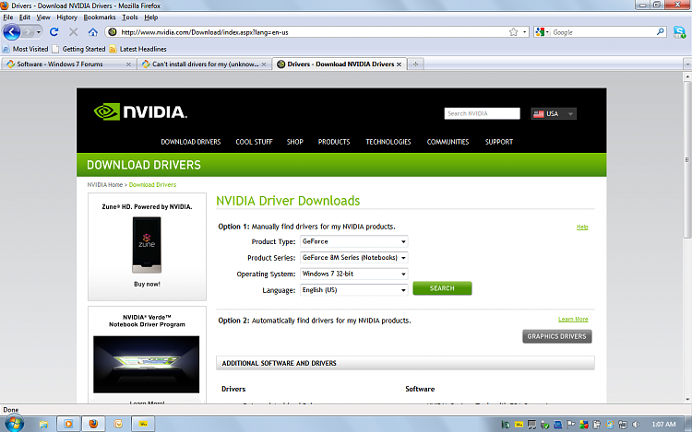Open SHOP nav item
Viewport: 692px width, 432px height.
(295, 142)
